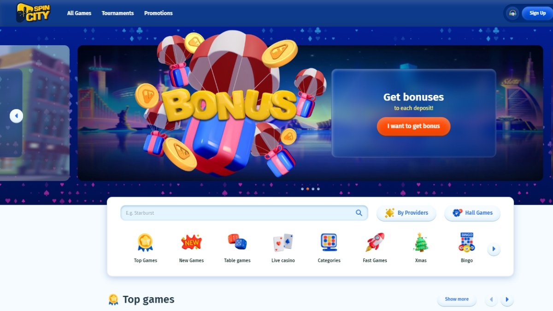Move Top games carousel to the left
This screenshot has width=553, height=311.
pyautogui.click(x=491, y=299)
